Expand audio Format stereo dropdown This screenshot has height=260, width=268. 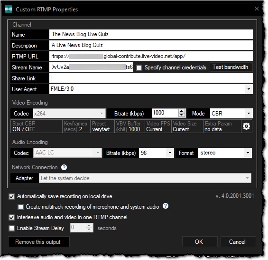point(248,153)
